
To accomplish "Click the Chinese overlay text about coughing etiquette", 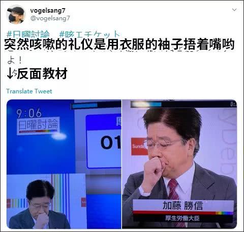I will click(119, 44).
